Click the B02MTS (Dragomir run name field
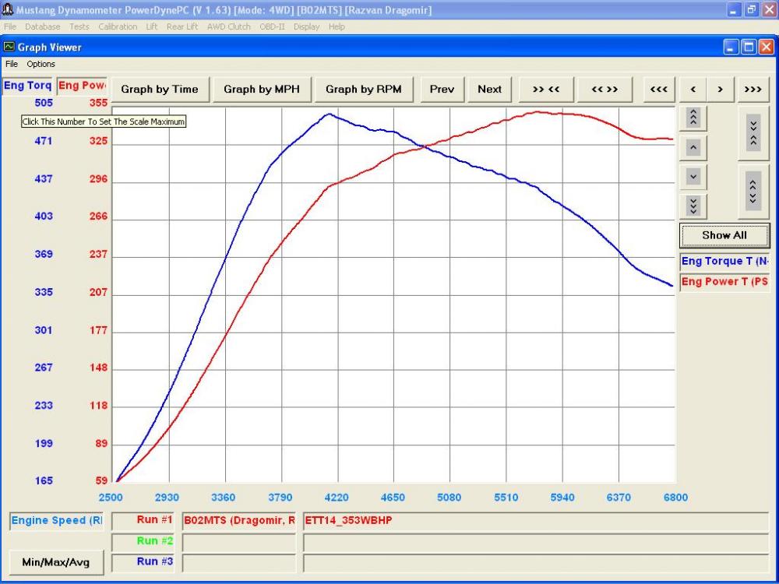This screenshot has height=584, width=779. (239, 521)
